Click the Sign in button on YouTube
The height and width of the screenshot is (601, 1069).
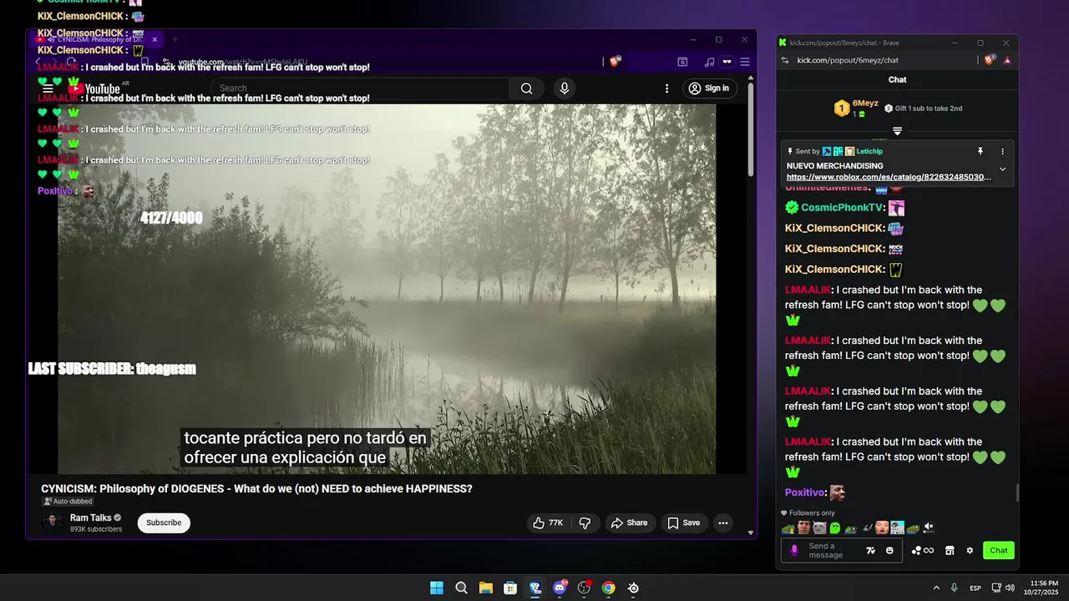click(710, 88)
